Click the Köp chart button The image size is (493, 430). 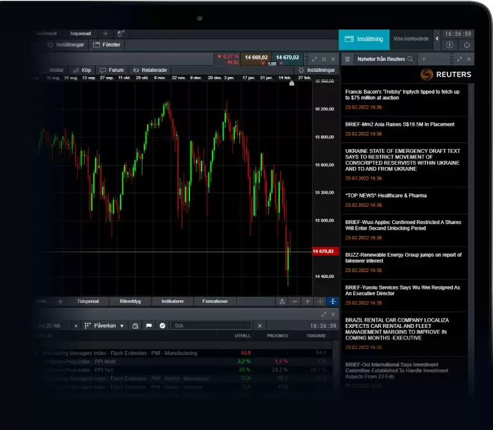82,70
